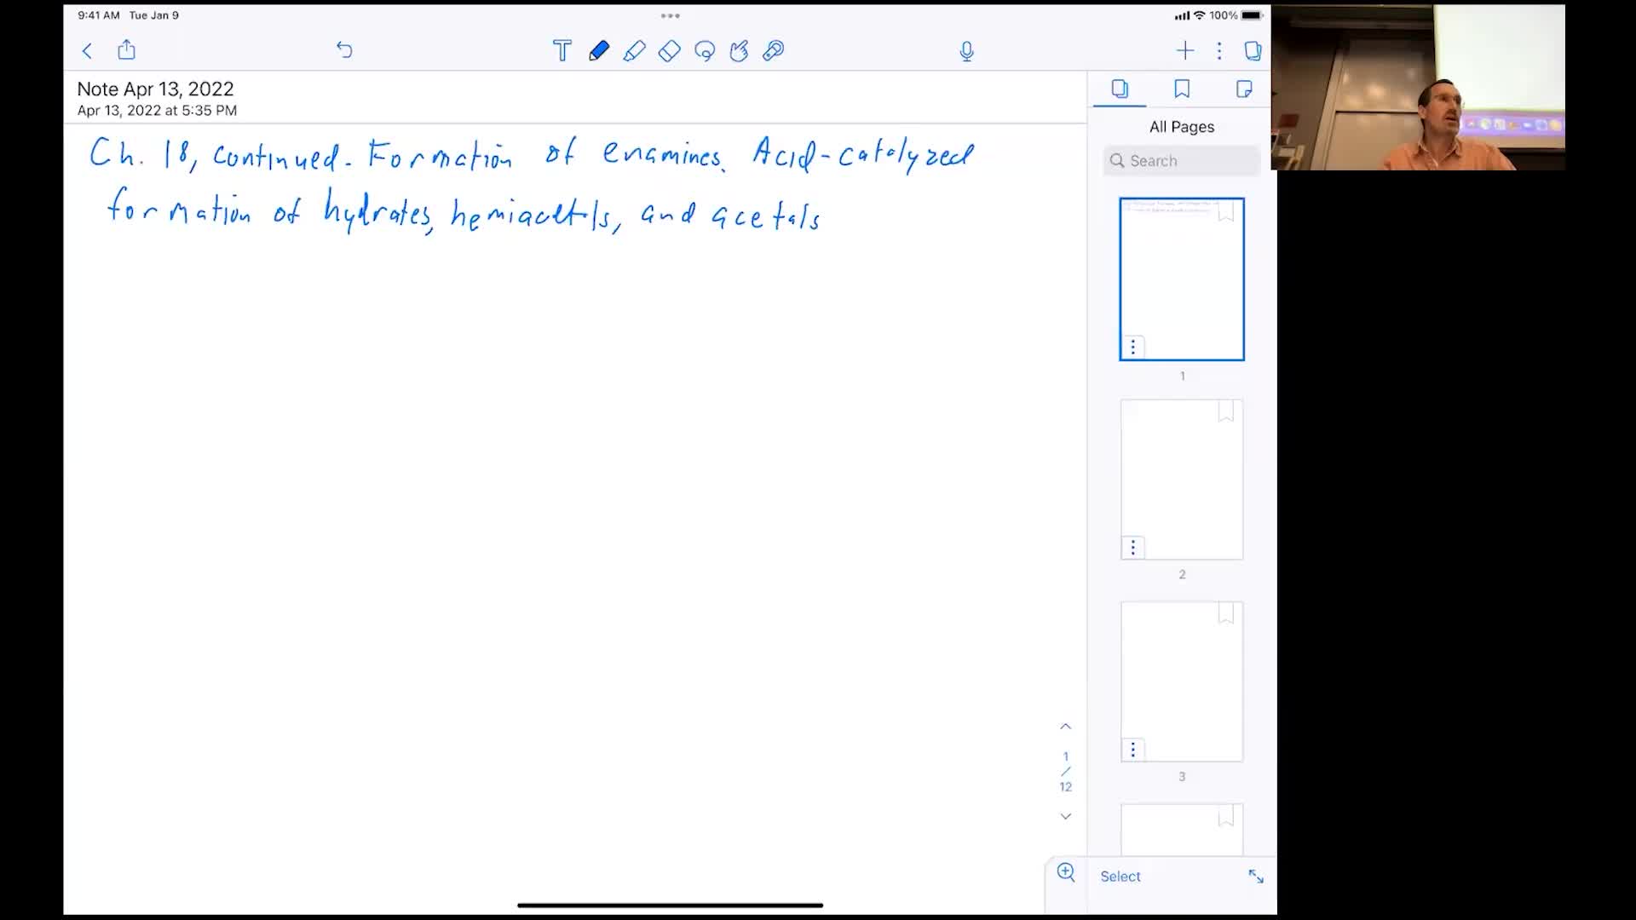The height and width of the screenshot is (920, 1636).
Task: Select the Text tool
Action: coord(562,51)
